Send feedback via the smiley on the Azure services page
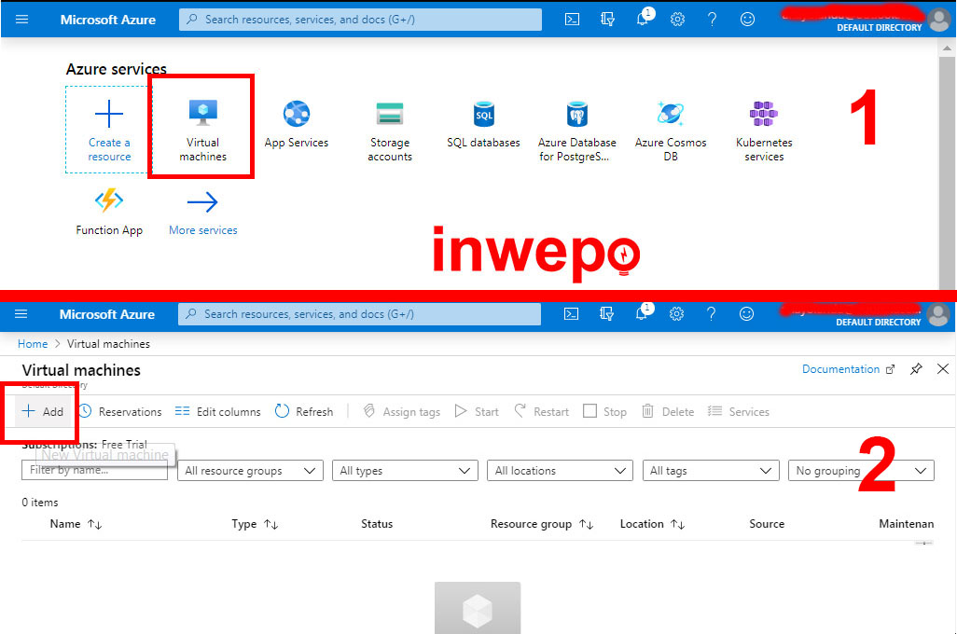Image resolution: width=957 pixels, height=634 pixels. (747, 20)
